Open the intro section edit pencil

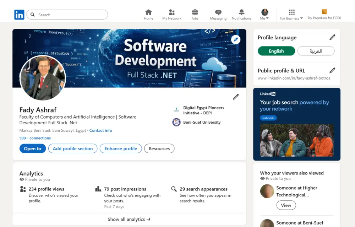click(236, 97)
